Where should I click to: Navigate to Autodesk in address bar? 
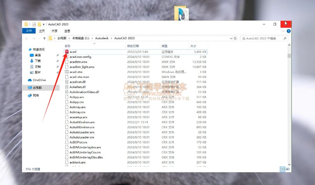pyautogui.click(x=102, y=38)
